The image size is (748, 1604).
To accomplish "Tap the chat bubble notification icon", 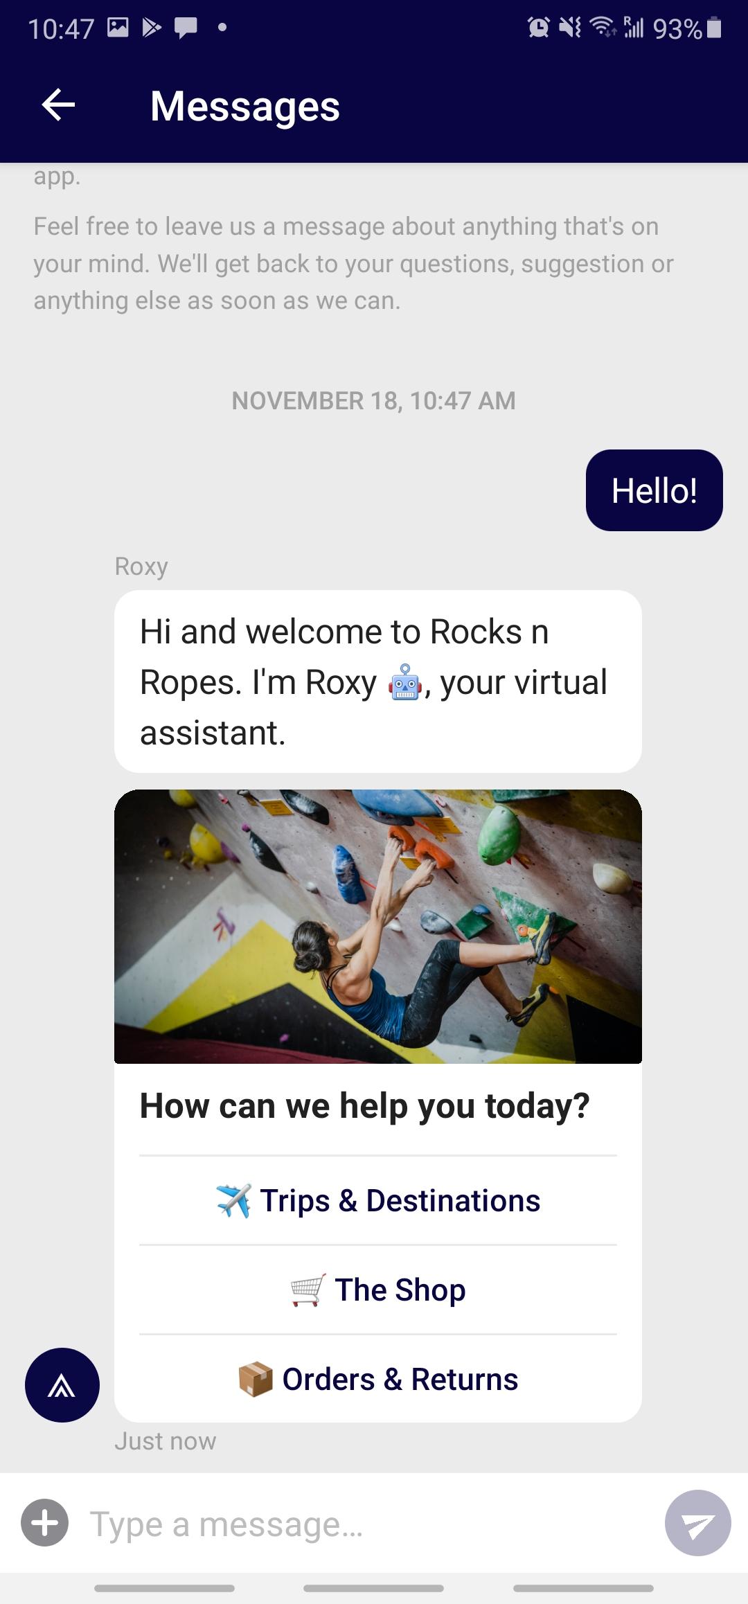I will click(x=186, y=28).
